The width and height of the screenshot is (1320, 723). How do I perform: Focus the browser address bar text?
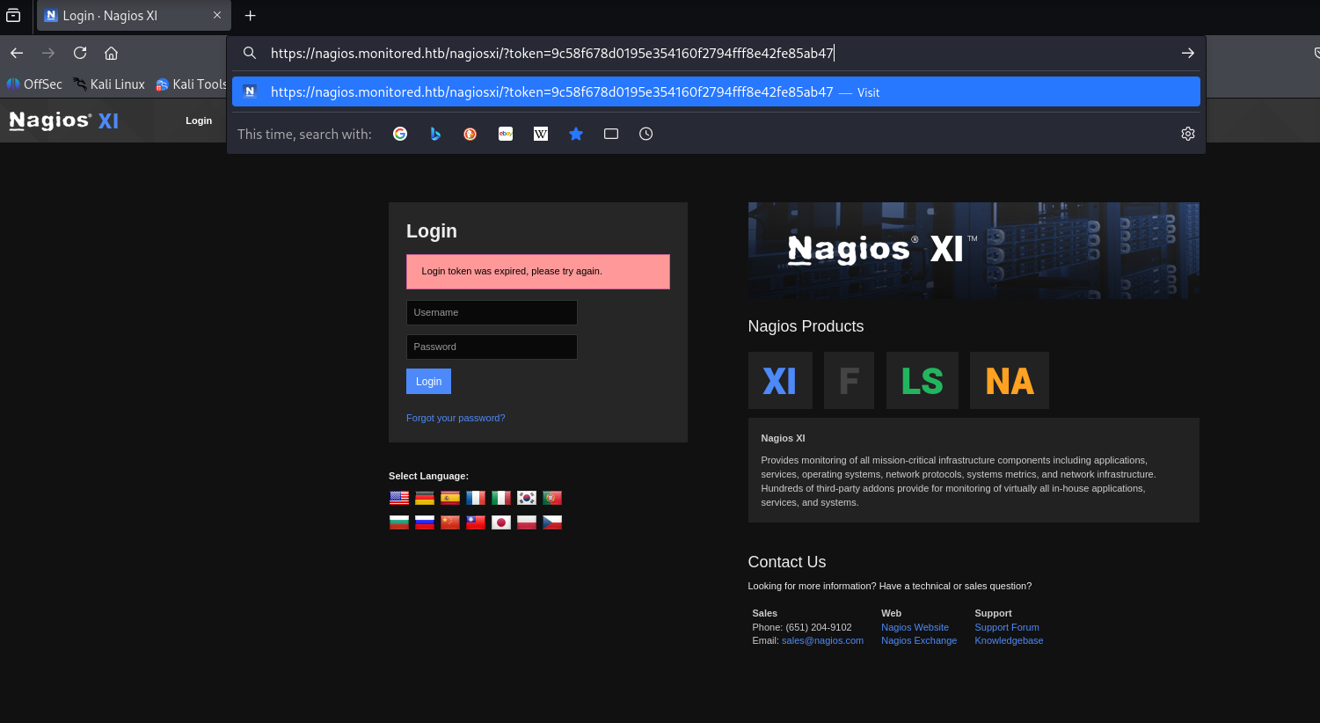(551, 53)
